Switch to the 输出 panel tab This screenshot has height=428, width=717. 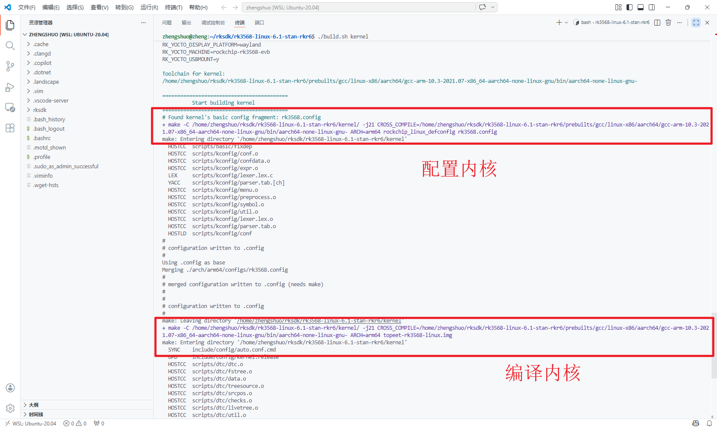click(x=187, y=23)
